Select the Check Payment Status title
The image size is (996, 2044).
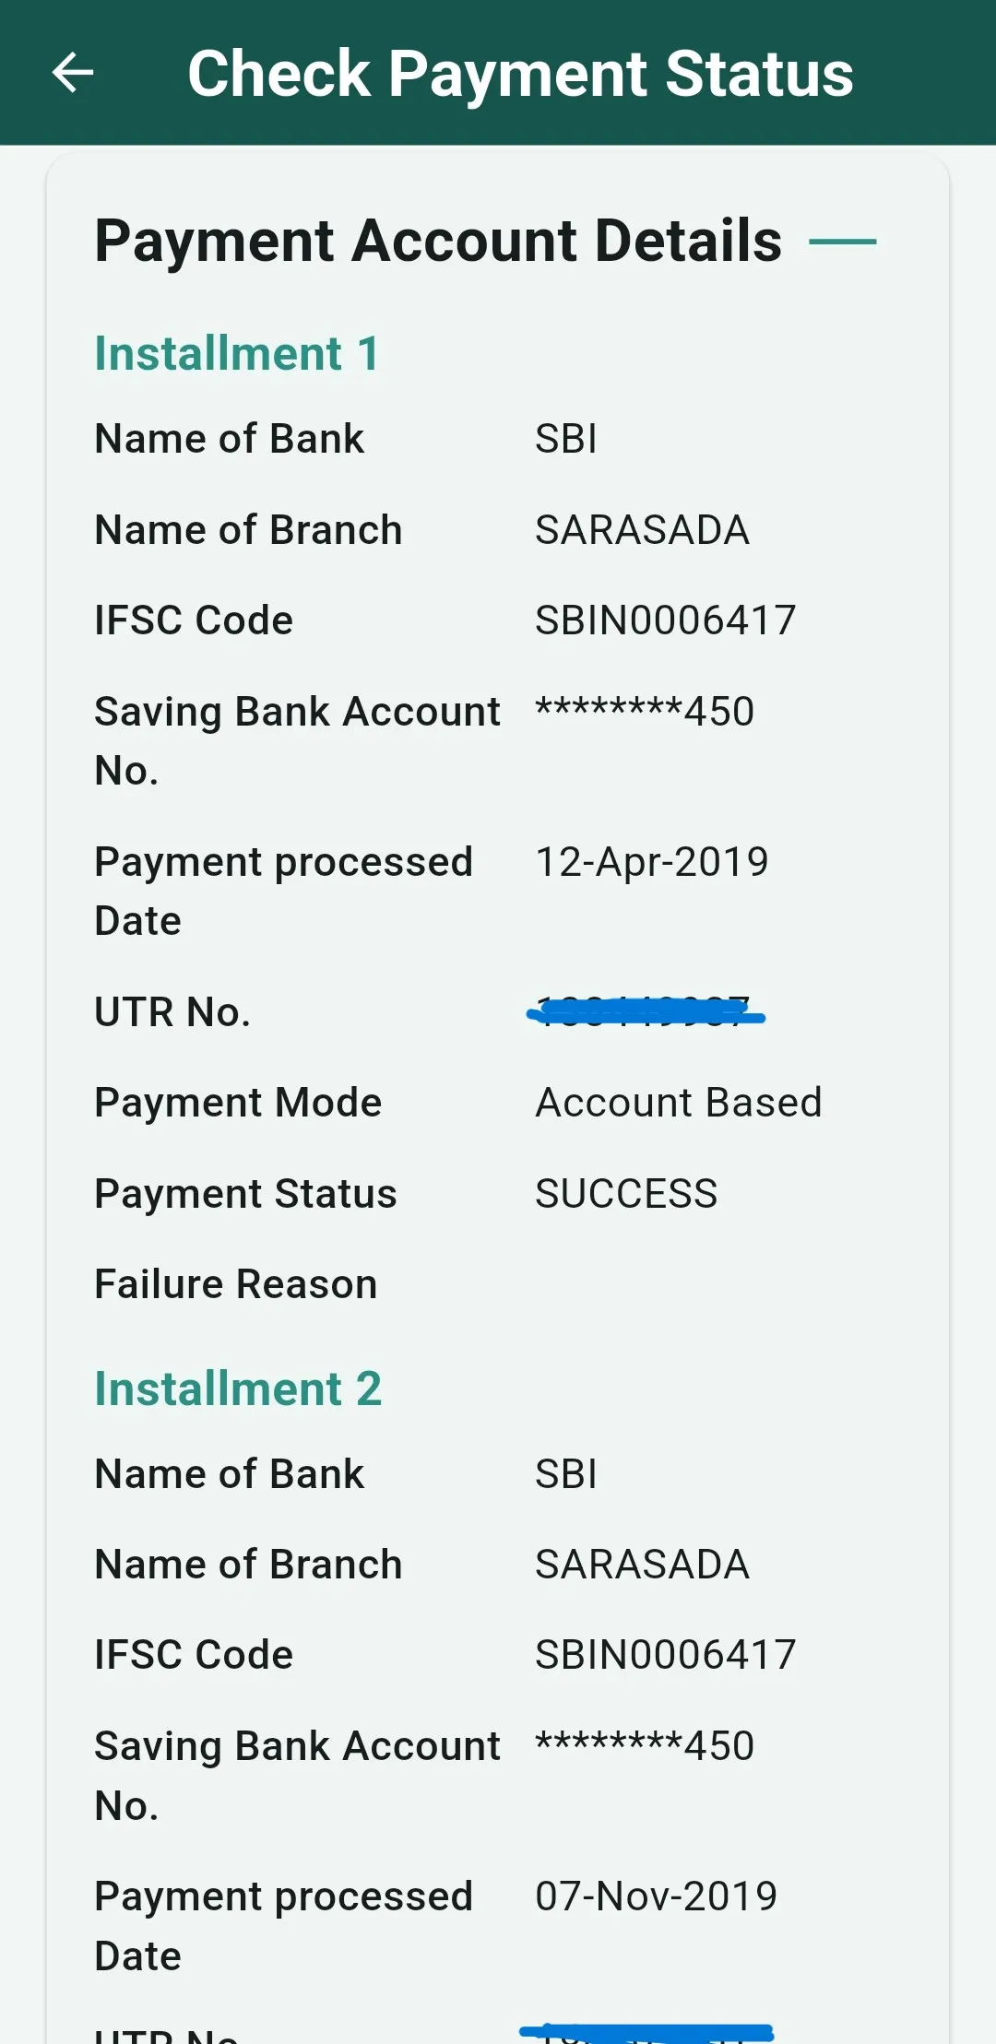(x=520, y=74)
